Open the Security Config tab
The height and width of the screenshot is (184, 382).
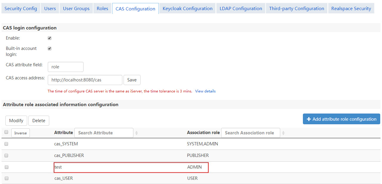(x=21, y=8)
